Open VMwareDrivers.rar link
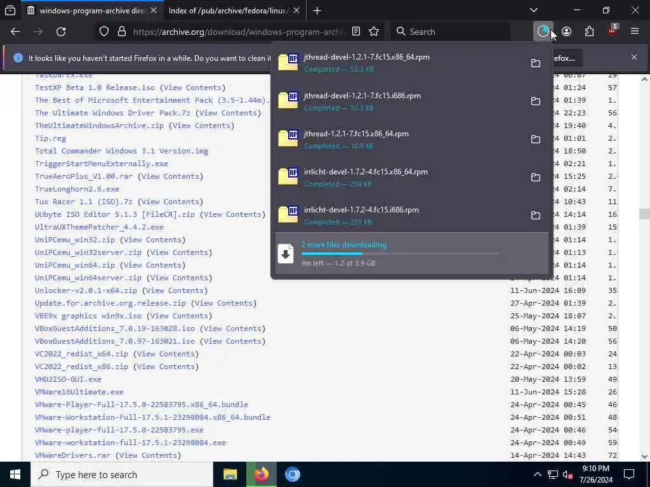The image size is (650, 487). point(72,455)
